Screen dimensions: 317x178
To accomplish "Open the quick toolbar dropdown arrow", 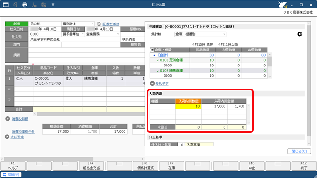I will click(53, 4).
